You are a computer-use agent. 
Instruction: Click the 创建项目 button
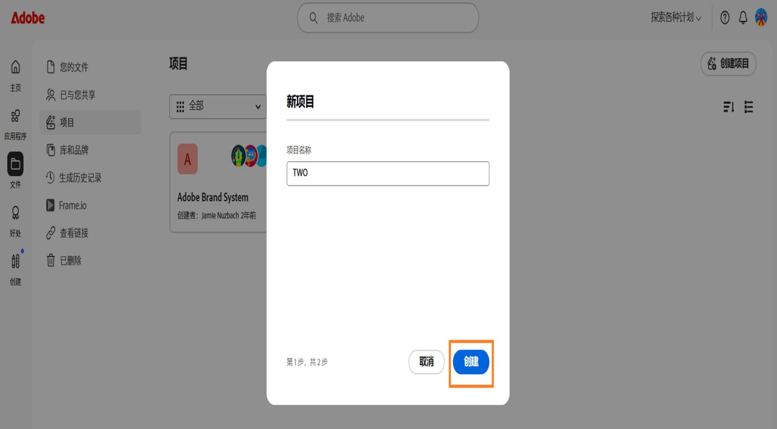[728, 63]
